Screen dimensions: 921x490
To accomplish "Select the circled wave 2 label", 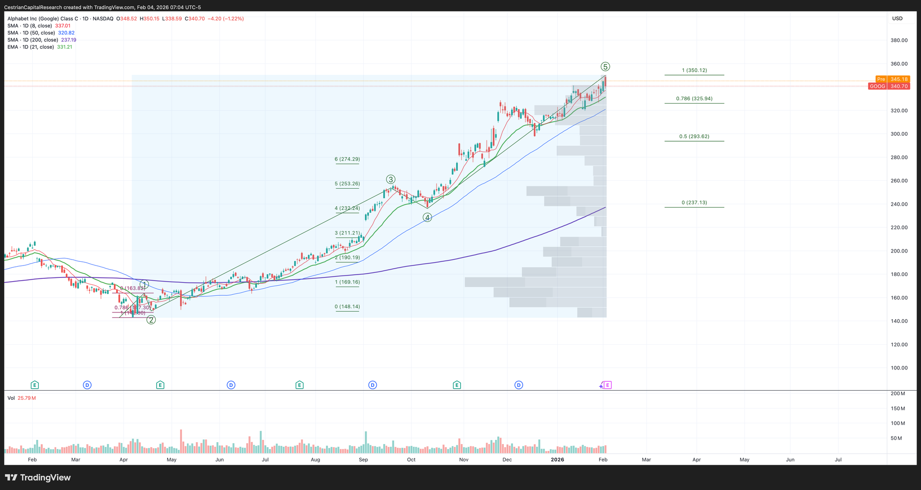I will [151, 320].
